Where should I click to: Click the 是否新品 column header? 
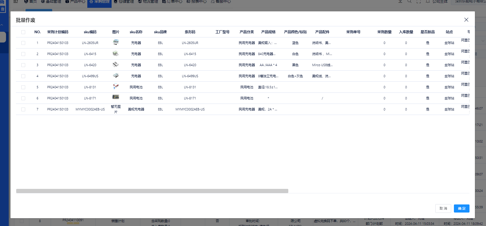pos(427,32)
